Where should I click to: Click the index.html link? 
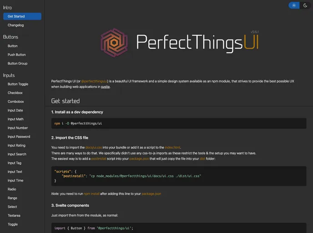click(172, 147)
